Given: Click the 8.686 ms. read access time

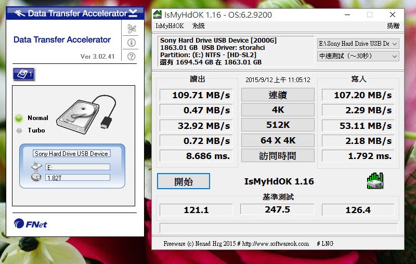Looking at the screenshot, I should 196,155.
